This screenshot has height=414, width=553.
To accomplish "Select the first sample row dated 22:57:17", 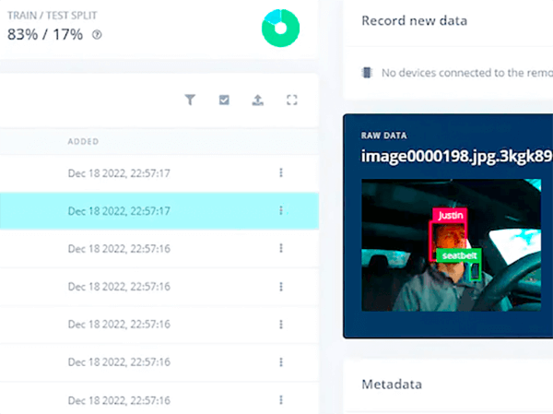I will (x=119, y=172).
